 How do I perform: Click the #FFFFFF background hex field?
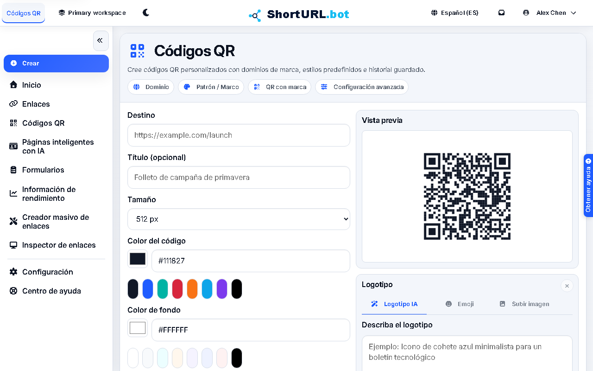tap(251, 330)
